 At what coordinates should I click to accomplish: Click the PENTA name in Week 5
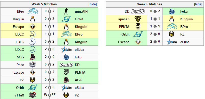[x=80, y=72]
